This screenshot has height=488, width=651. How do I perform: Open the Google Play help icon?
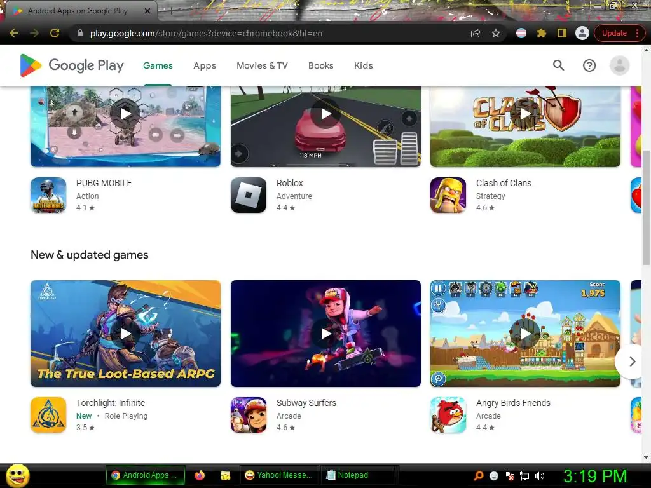(x=589, y=65)
